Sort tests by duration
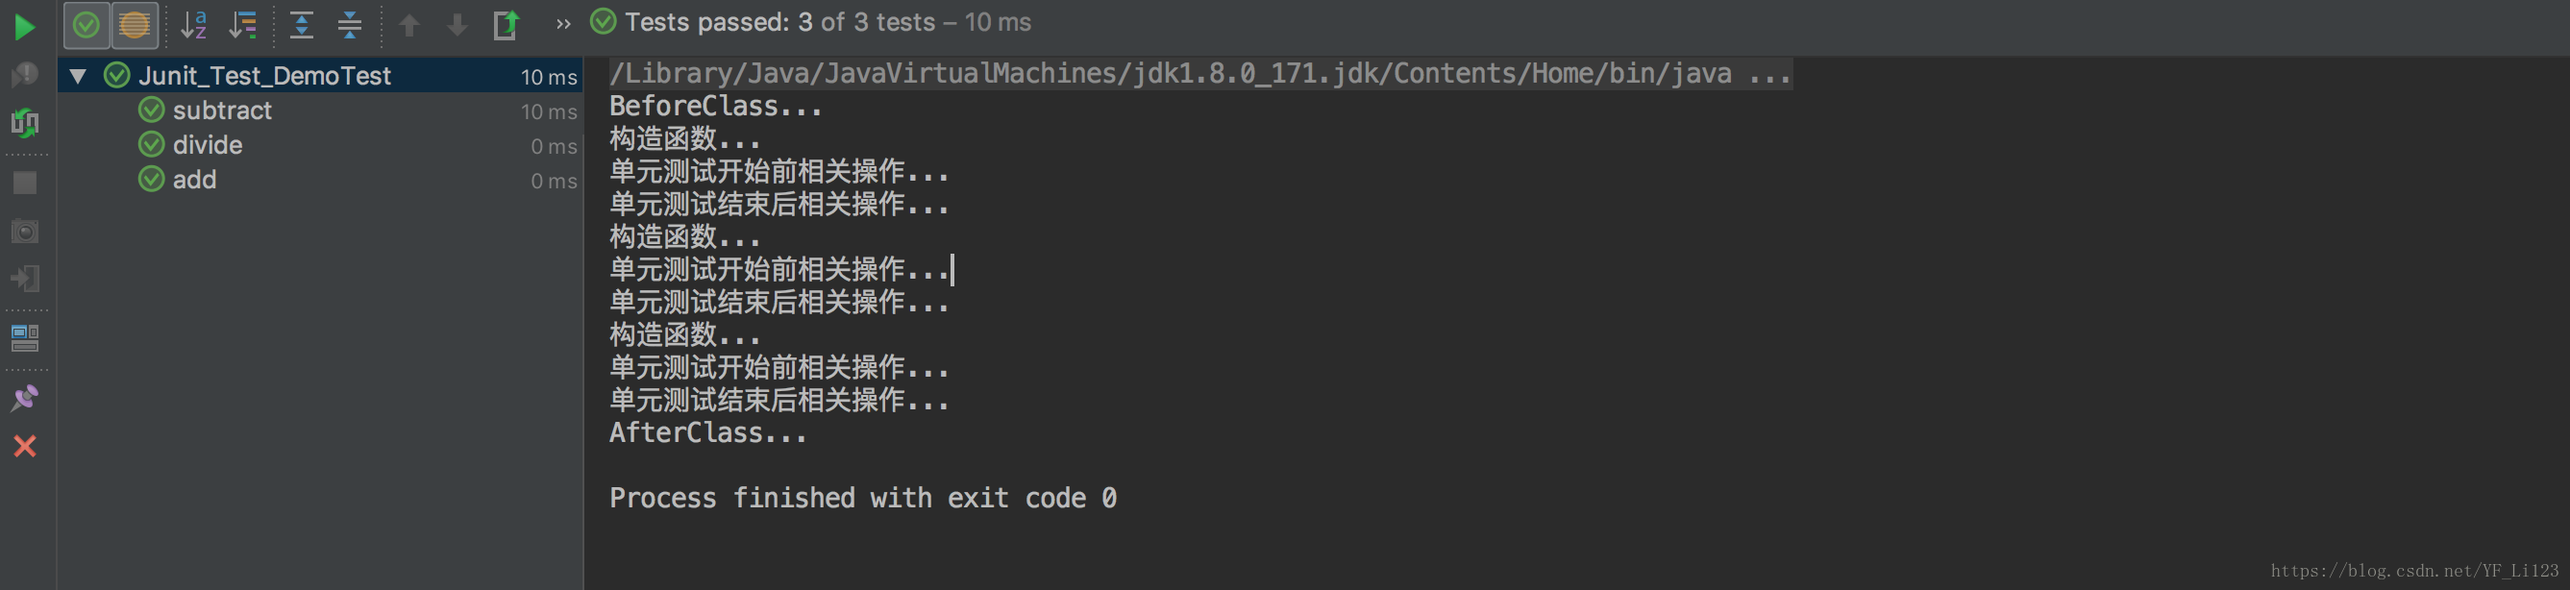 pyautogui.click(x=242, y=25)
